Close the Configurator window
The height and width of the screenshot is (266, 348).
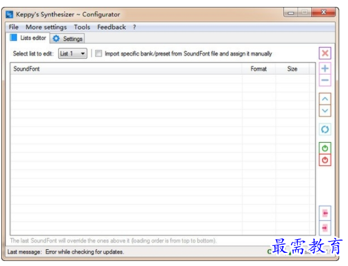(324, 13)
